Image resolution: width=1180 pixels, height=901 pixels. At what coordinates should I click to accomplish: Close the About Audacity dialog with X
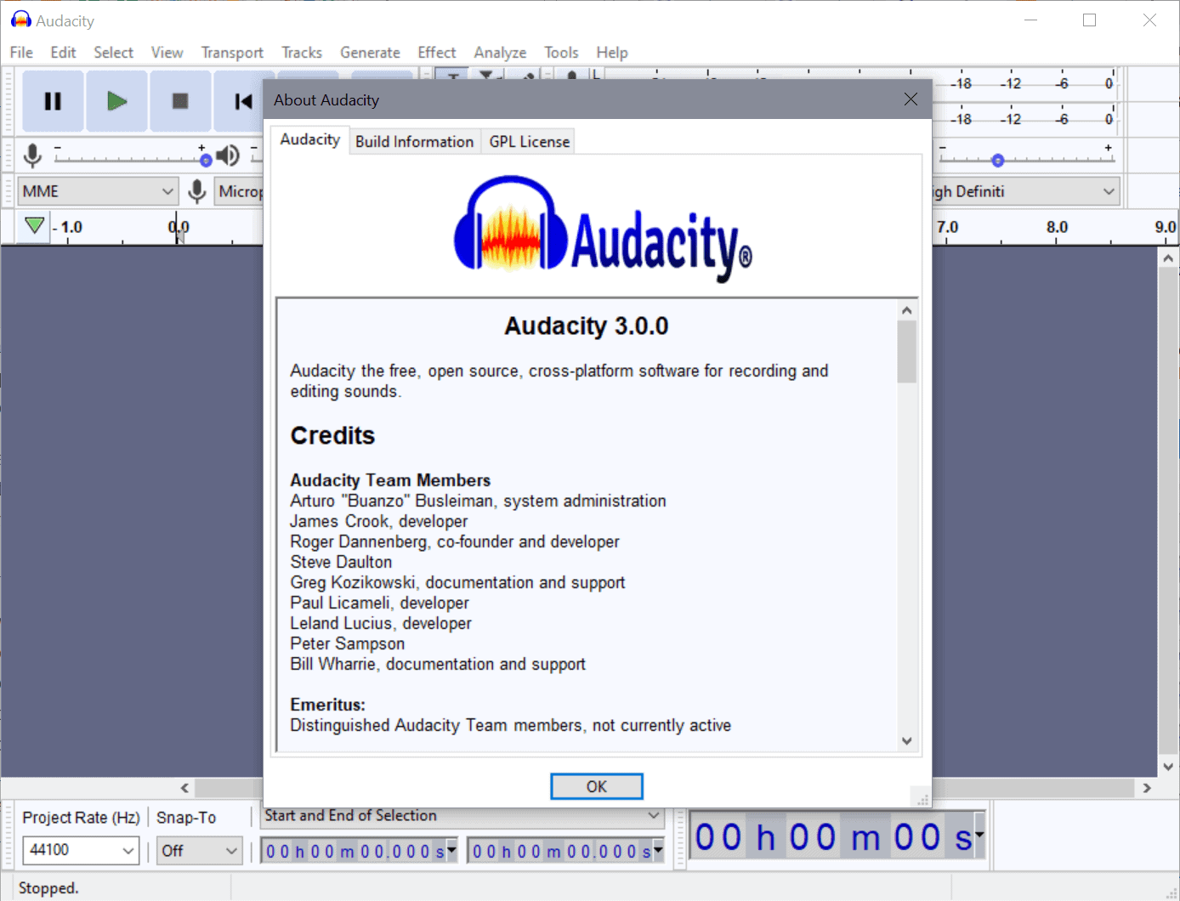(x=911, y=99)
